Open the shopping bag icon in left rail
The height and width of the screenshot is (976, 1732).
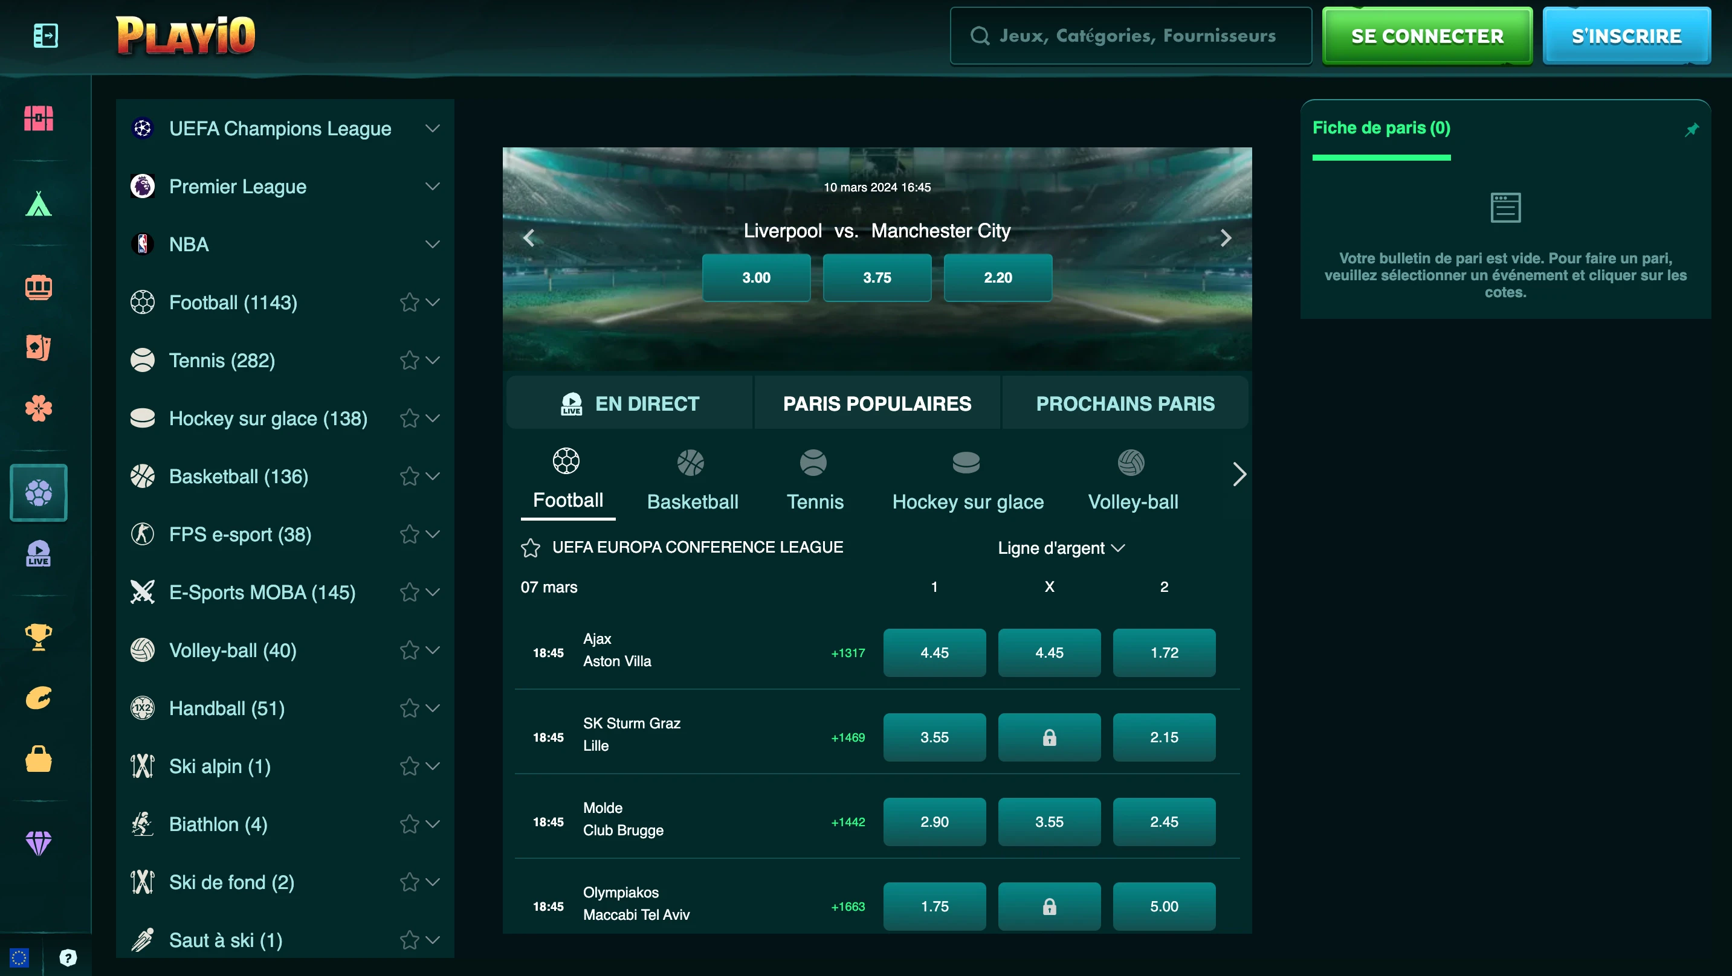(x=38, y=759)
